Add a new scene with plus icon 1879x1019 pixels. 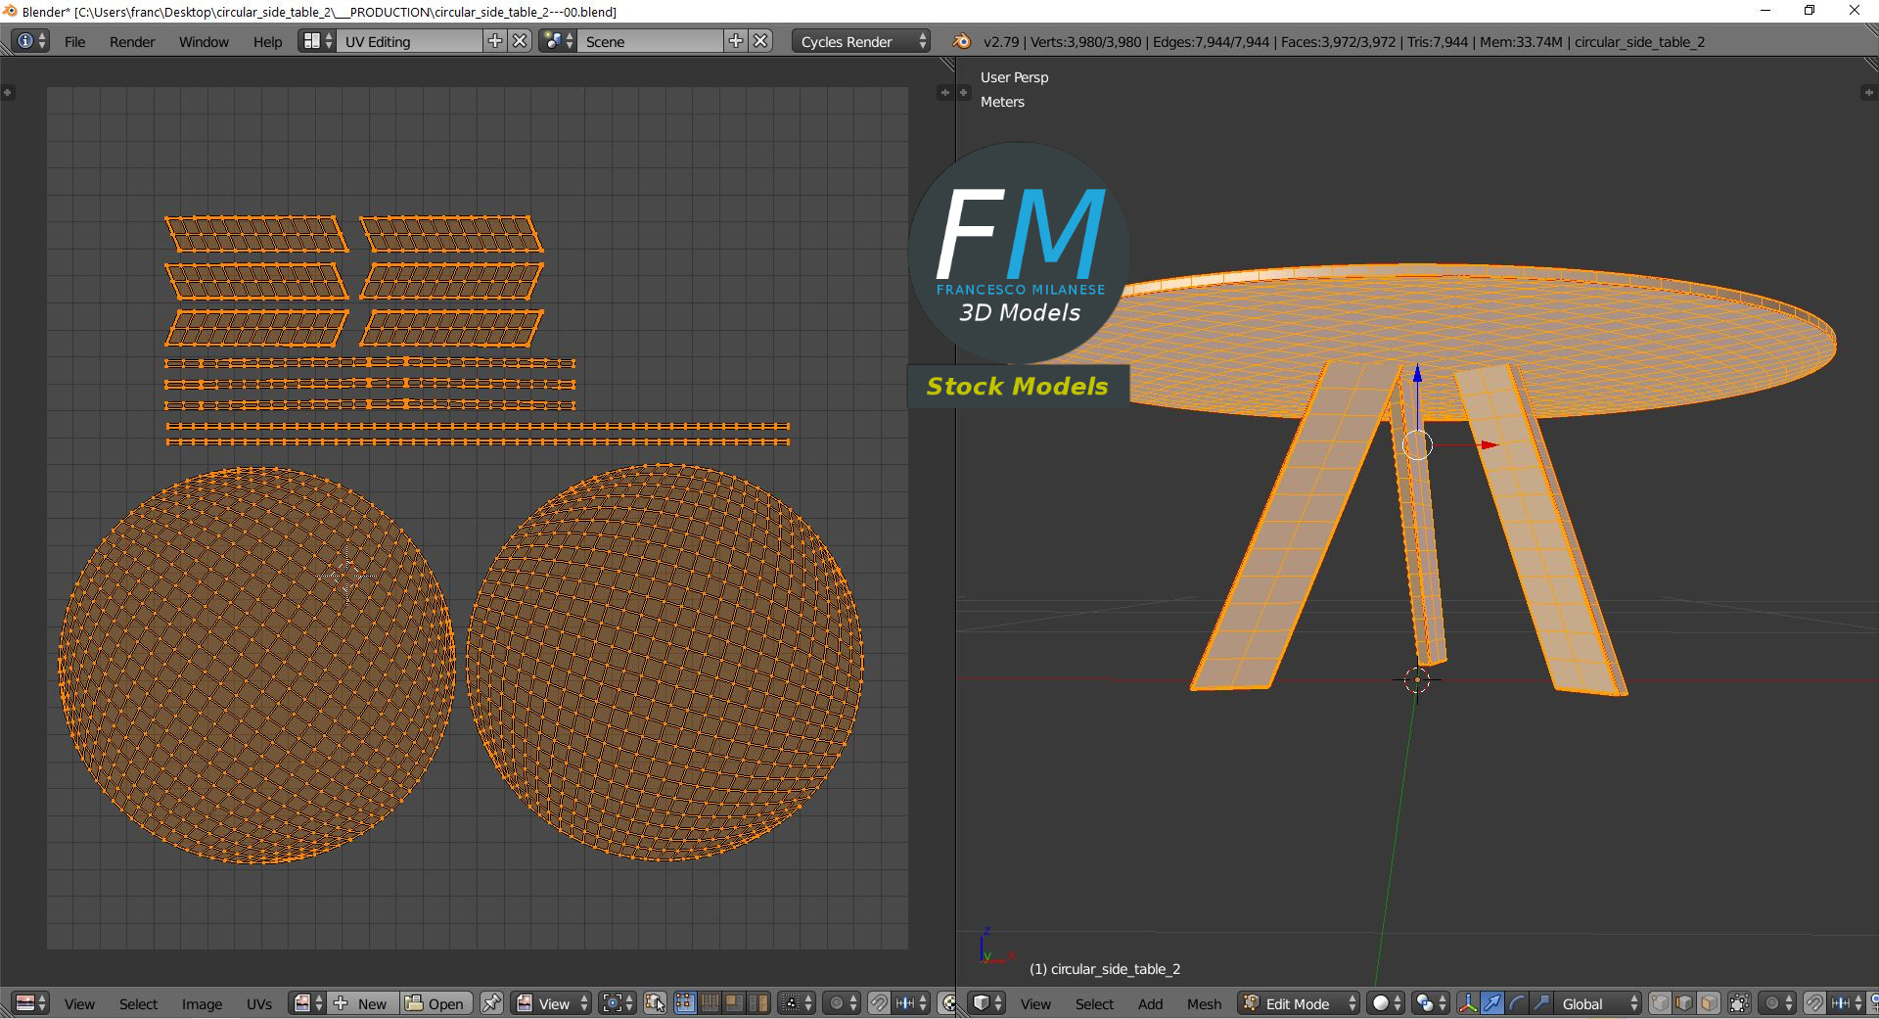click(736, 41)
